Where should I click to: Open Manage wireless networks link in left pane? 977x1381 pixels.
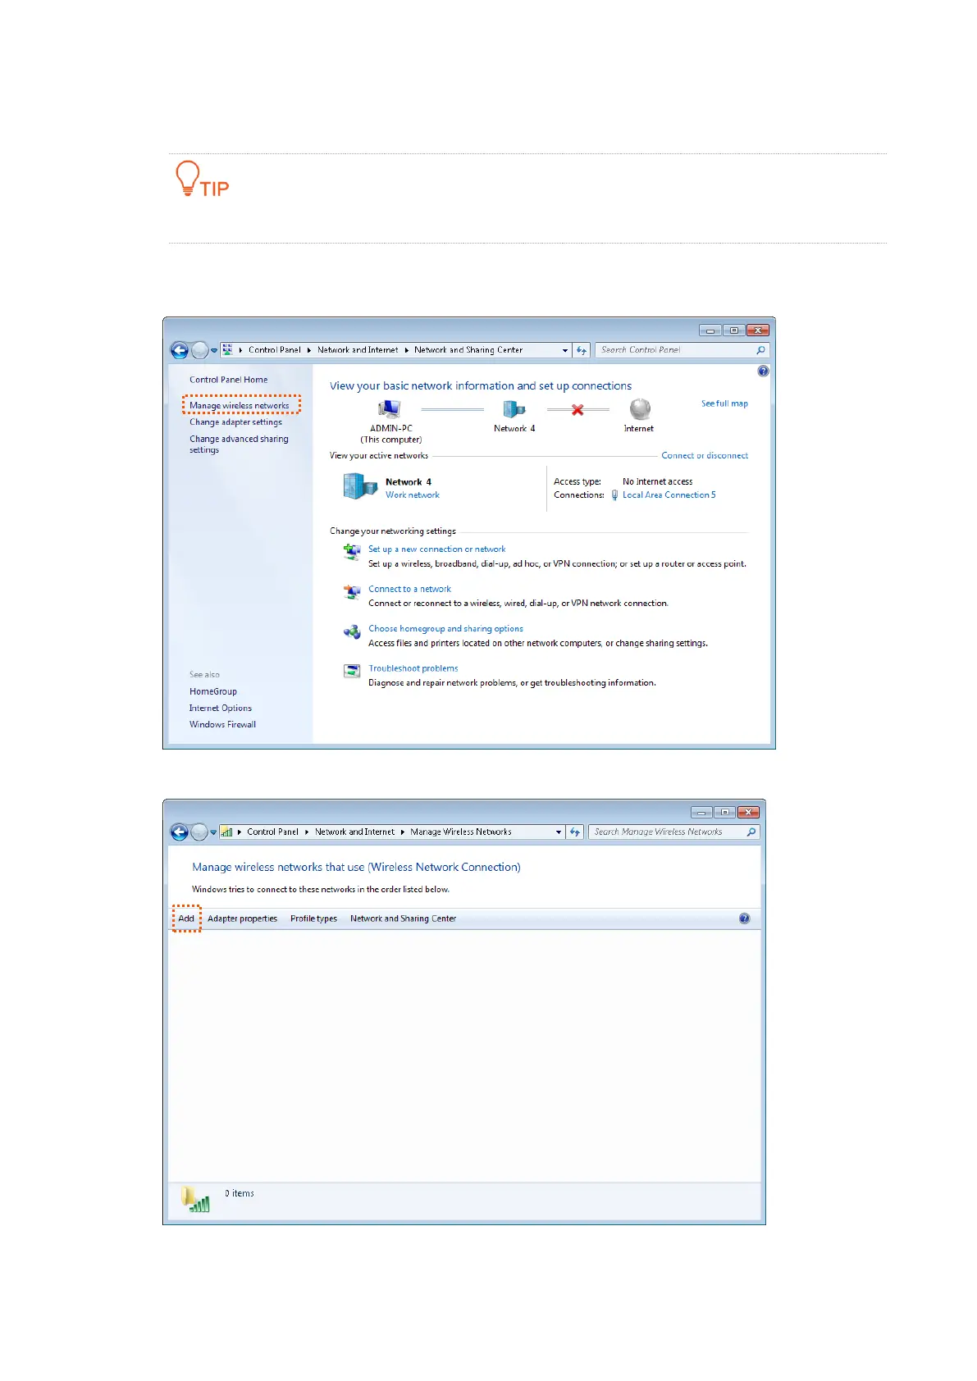(240, 406)
